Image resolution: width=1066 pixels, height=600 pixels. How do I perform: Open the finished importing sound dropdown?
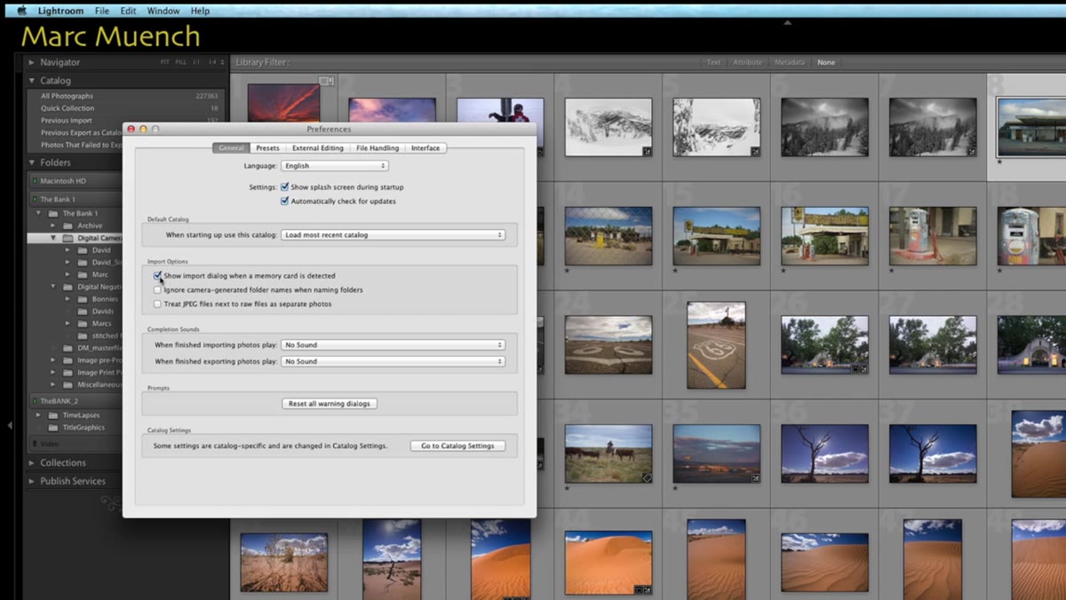(393, 345)
